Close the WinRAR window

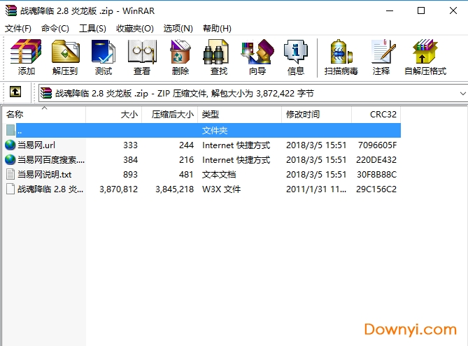(x=453, y=10)
